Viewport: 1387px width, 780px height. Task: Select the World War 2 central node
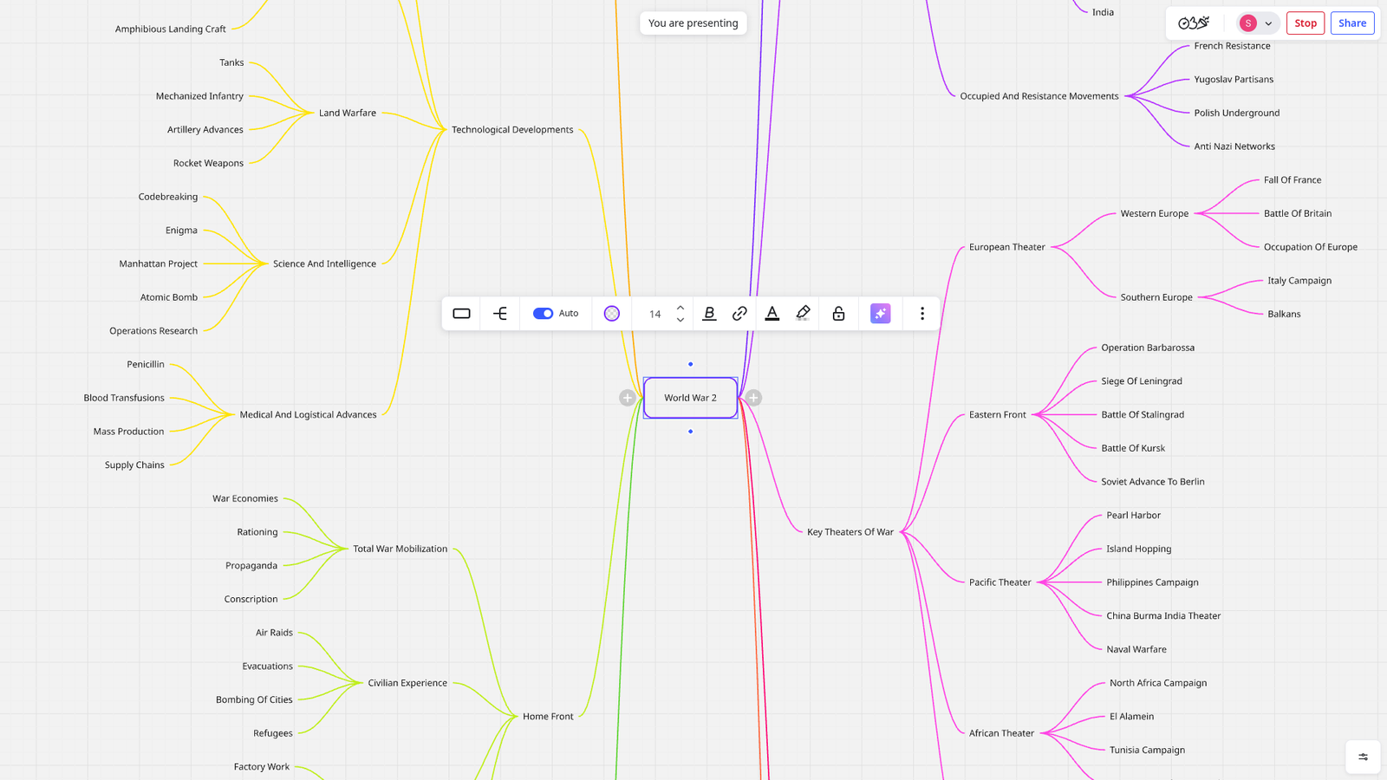click(x=691, y=398)
